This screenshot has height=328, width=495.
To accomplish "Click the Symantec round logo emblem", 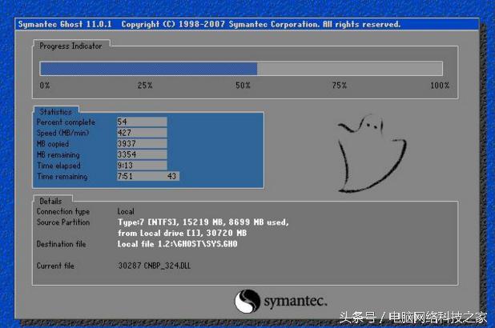I will (x=247, y=302).
